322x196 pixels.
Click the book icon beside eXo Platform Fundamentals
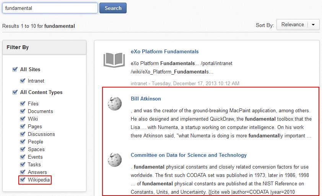tap(114, 60)
